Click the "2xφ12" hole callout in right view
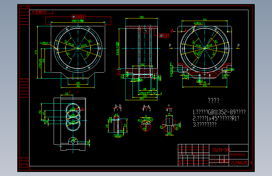 coord(200,81)
